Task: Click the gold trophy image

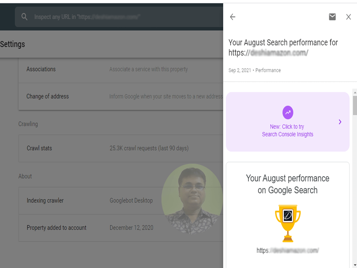Action: (288, 223)
